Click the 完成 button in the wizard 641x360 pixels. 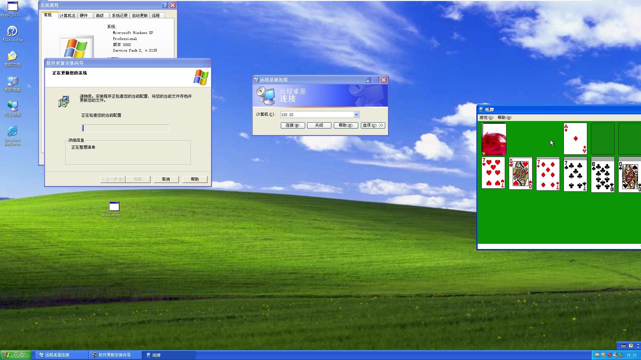(x=138, y=179)
